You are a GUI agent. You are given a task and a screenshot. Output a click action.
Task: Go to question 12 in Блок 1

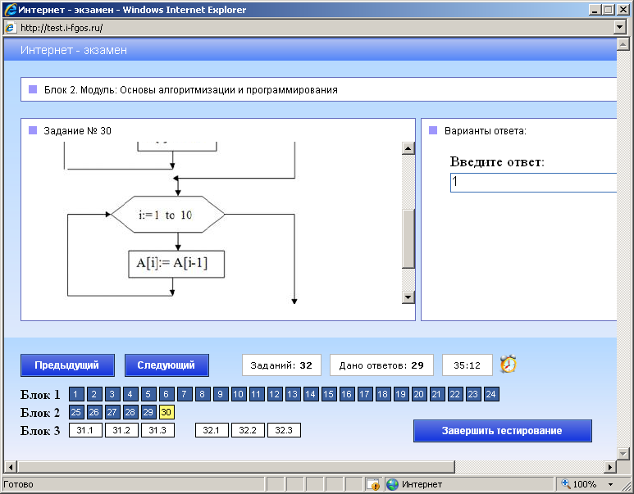tap(274, 394)
